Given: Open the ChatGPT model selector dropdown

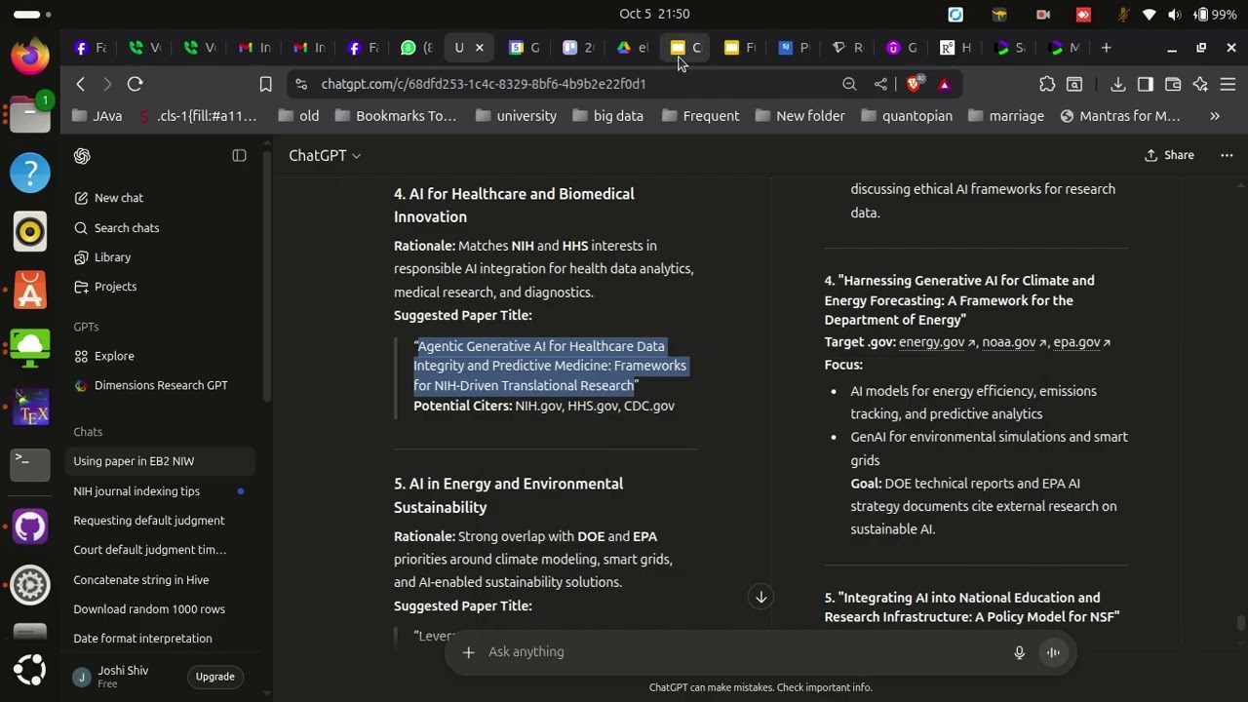Looking at the screenshot, I should click(325, 156).
